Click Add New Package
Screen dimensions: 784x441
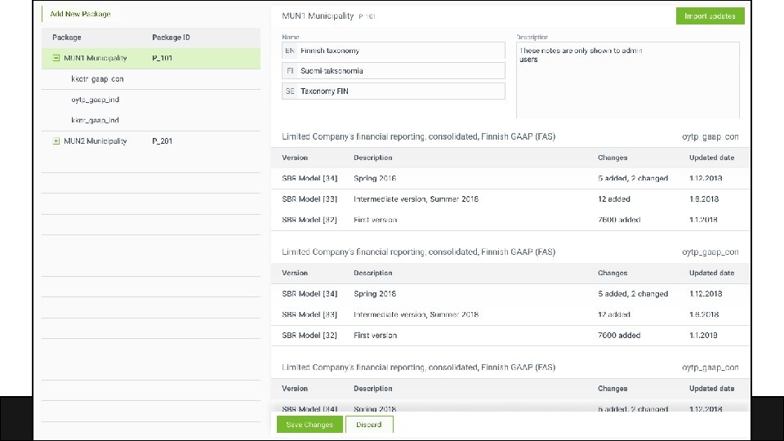(80, 14)
